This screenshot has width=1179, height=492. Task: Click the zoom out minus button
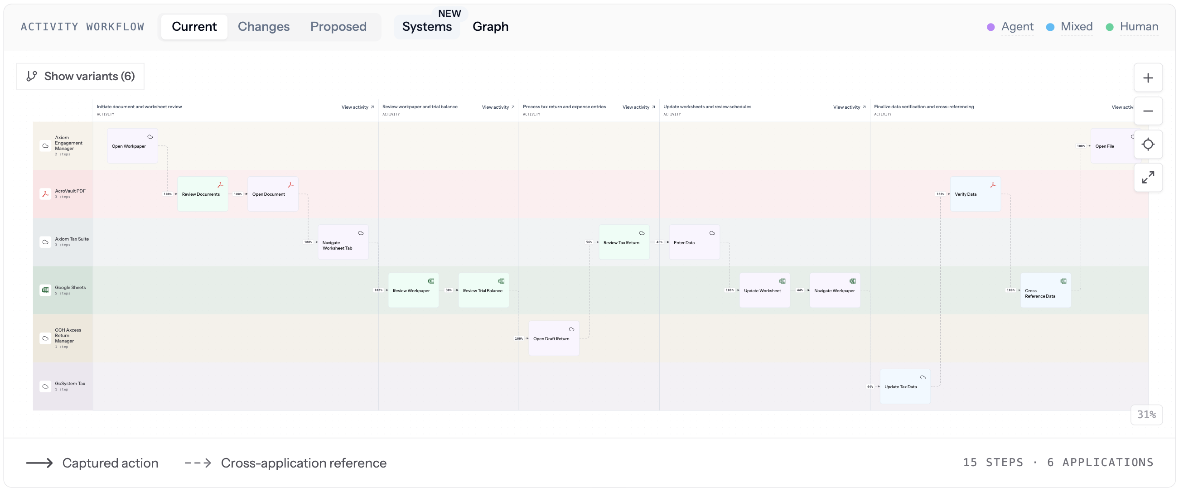[1148, 111]
